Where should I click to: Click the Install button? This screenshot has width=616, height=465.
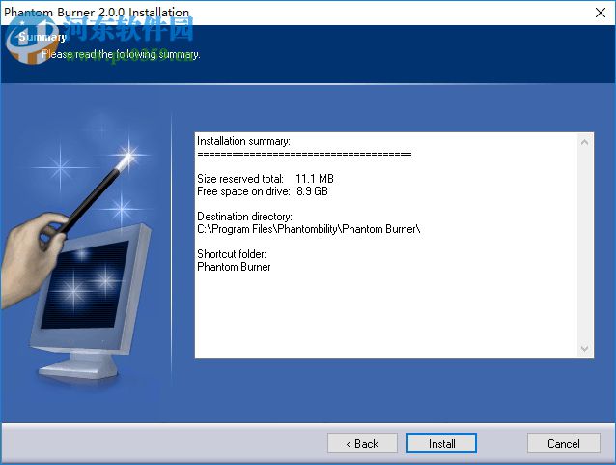point(441,444)
